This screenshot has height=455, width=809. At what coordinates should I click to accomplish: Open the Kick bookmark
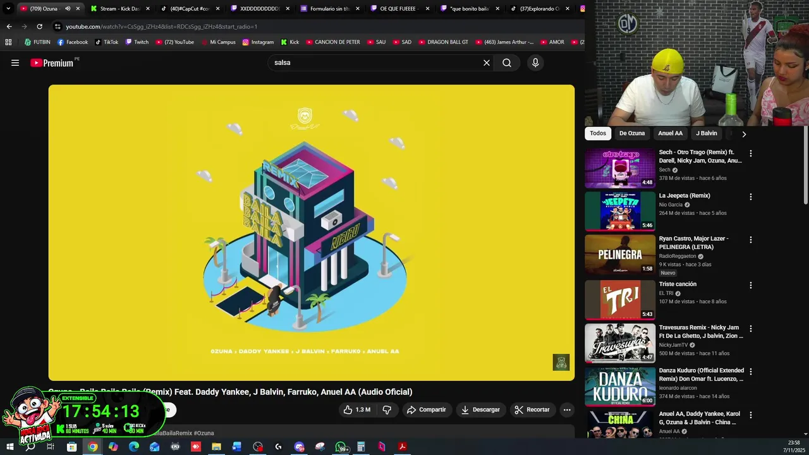(x=289, y=42)
